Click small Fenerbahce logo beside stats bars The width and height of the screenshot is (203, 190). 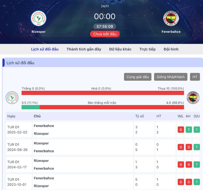pyautogui.click(x=193, y=97)
